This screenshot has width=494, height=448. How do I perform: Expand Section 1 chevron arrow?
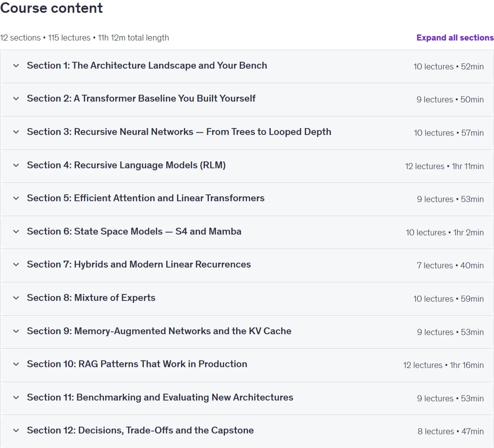[x=16, y=65]
